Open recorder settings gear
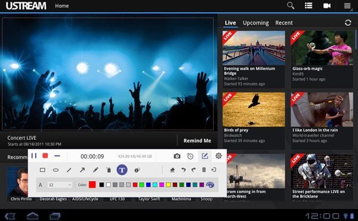Viewport: 358px width, 221px height. point(218,156)
